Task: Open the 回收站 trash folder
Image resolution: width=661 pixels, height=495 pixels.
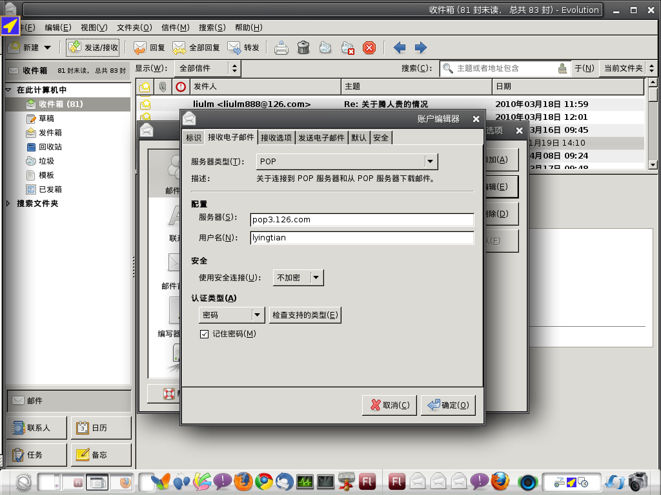Action: (44, 147)
